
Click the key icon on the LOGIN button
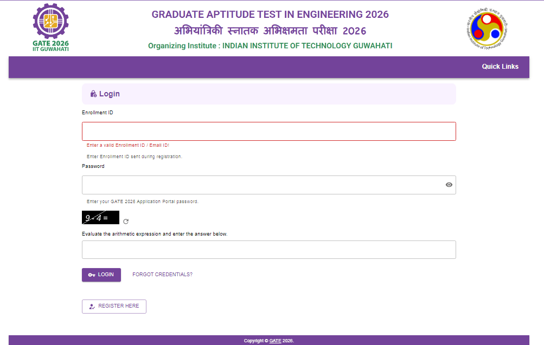click(92, 275)
